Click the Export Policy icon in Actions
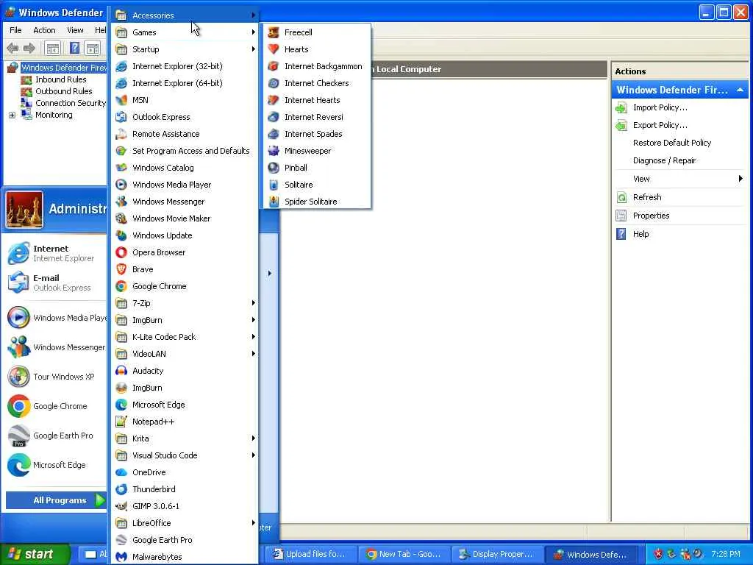The width and height of the screenshot is (753, 565). coord(621,125)
